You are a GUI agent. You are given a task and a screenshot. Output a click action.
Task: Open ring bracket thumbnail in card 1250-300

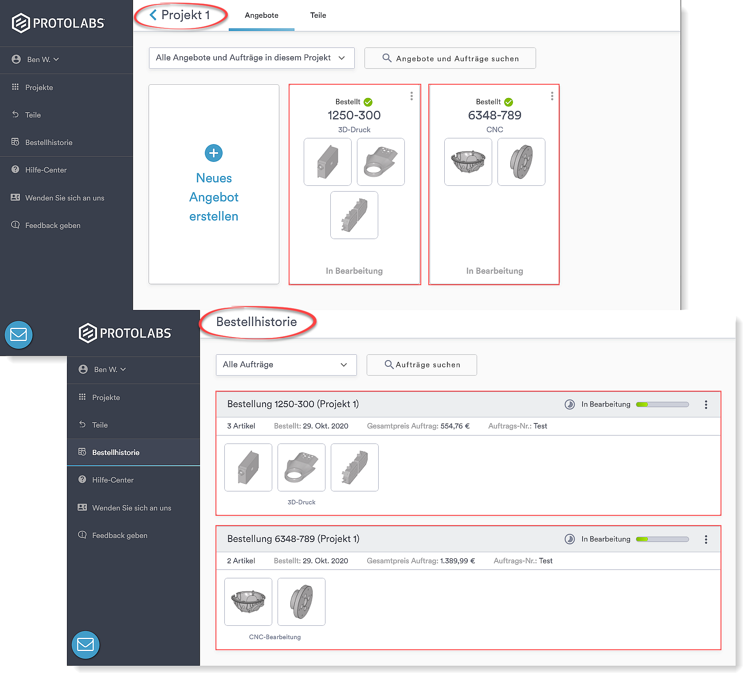pyautogui.click(x=381, y=162)
